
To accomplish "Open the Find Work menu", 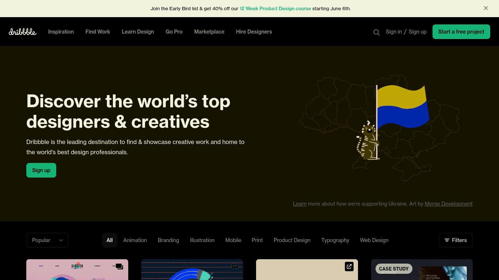I will click(x=98, y=32).
